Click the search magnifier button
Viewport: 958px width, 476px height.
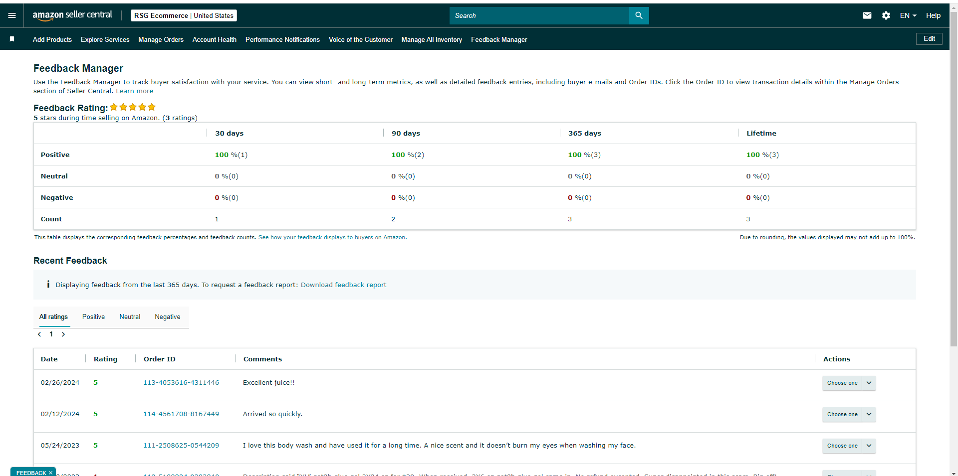point(639,15)
